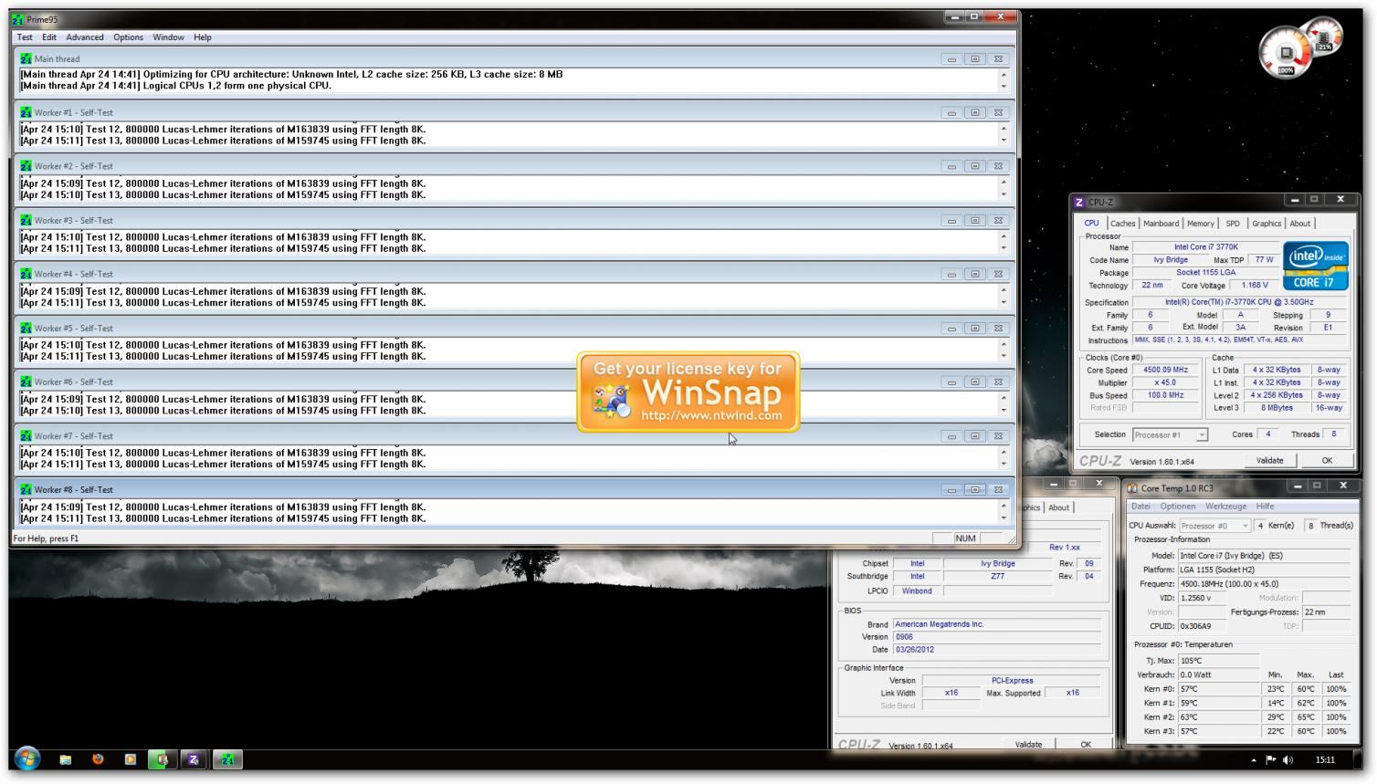Click the volume speaker tray icon

pos(1288,759)
